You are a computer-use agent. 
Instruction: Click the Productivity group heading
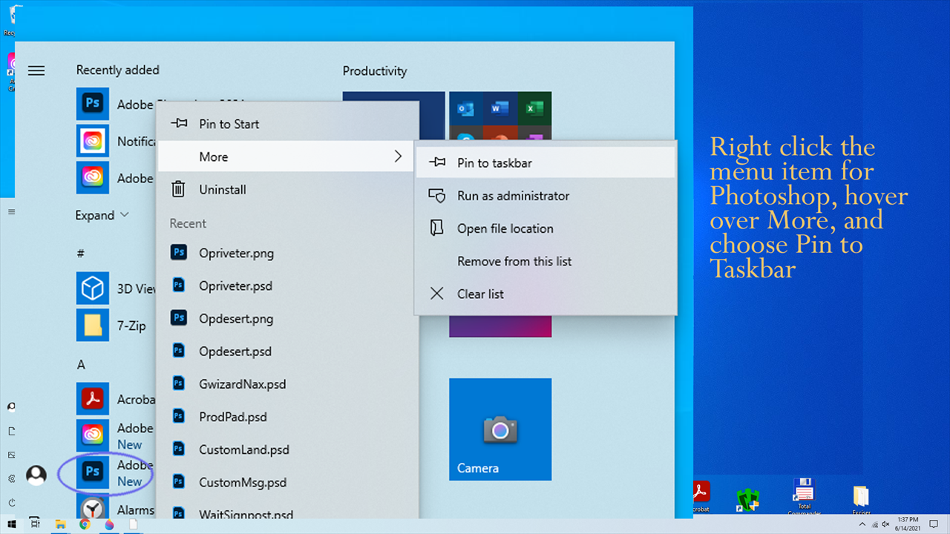[x=375, y=71]
